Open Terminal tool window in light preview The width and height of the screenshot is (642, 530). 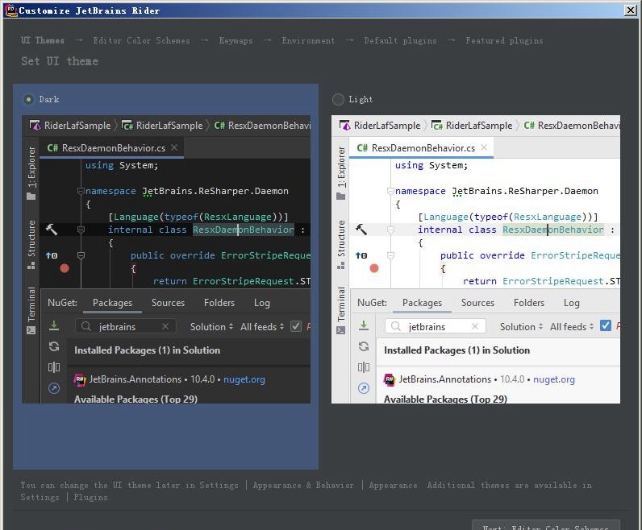pos(341,310)
